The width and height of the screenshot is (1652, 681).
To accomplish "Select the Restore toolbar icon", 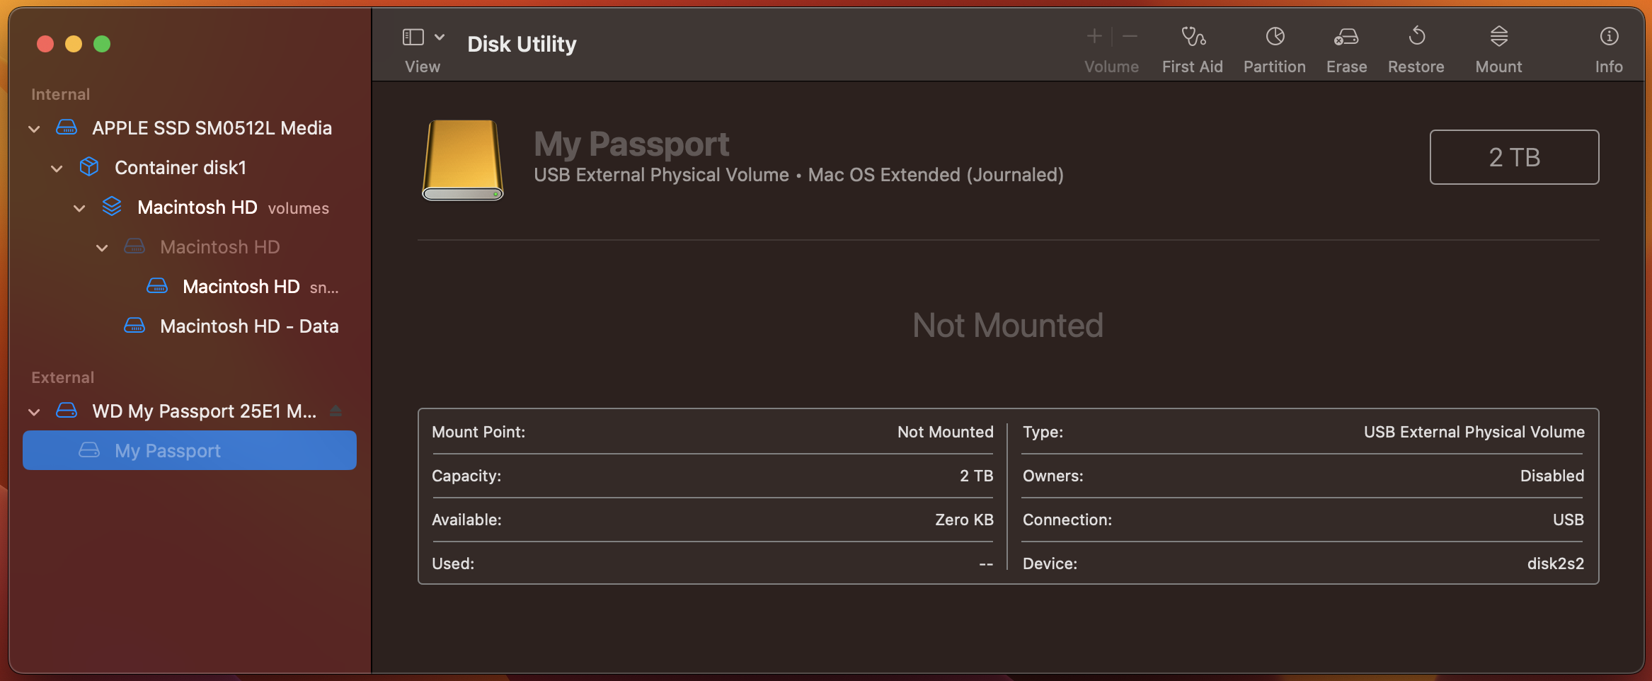I will [1416, 37].
